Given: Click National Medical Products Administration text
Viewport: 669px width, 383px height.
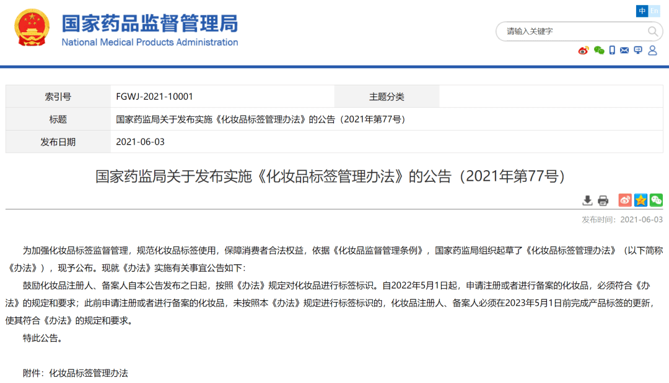Looking at the screenshot, I should tap(150, 42).
